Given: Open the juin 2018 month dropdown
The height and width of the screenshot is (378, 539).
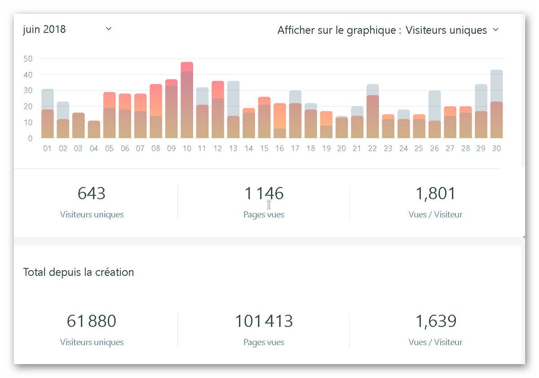Looking at the screenshot, I should click(67, 30).
